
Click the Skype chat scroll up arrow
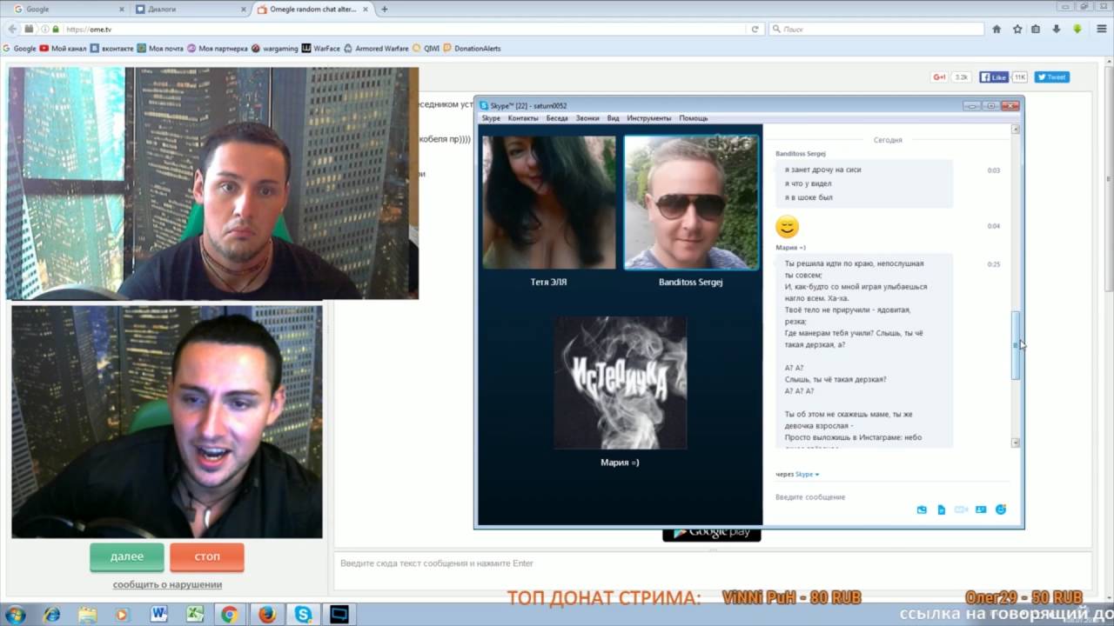[1016, 130]
